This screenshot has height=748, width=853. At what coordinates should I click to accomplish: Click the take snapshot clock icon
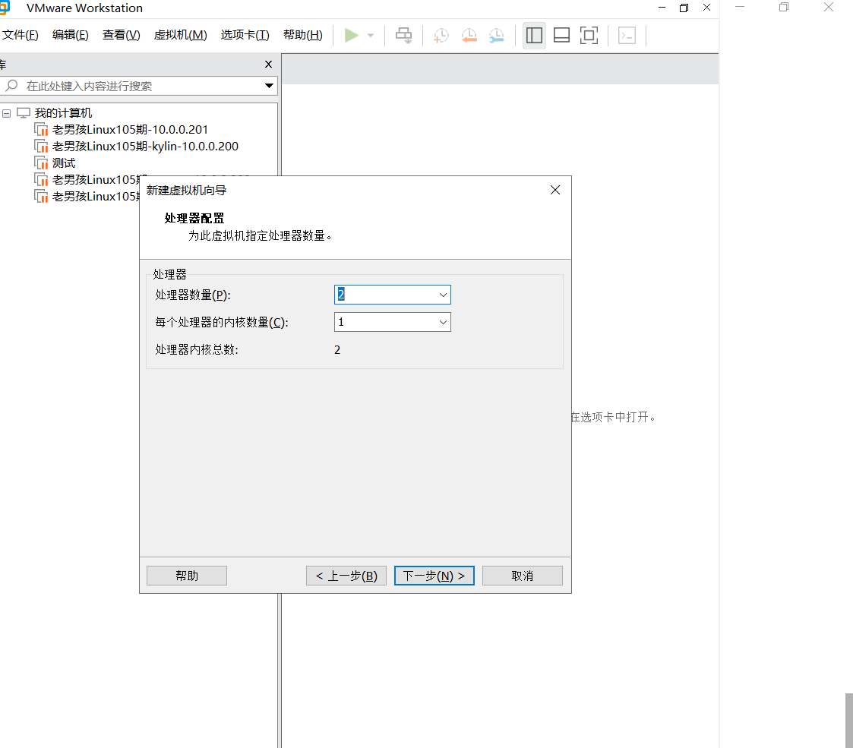441,36
